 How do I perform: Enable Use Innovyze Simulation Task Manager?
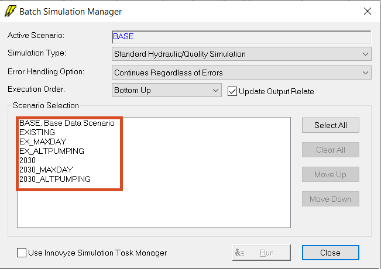coord(22,253)
